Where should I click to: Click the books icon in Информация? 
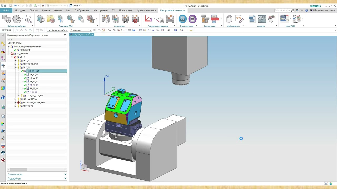point(229,19)
